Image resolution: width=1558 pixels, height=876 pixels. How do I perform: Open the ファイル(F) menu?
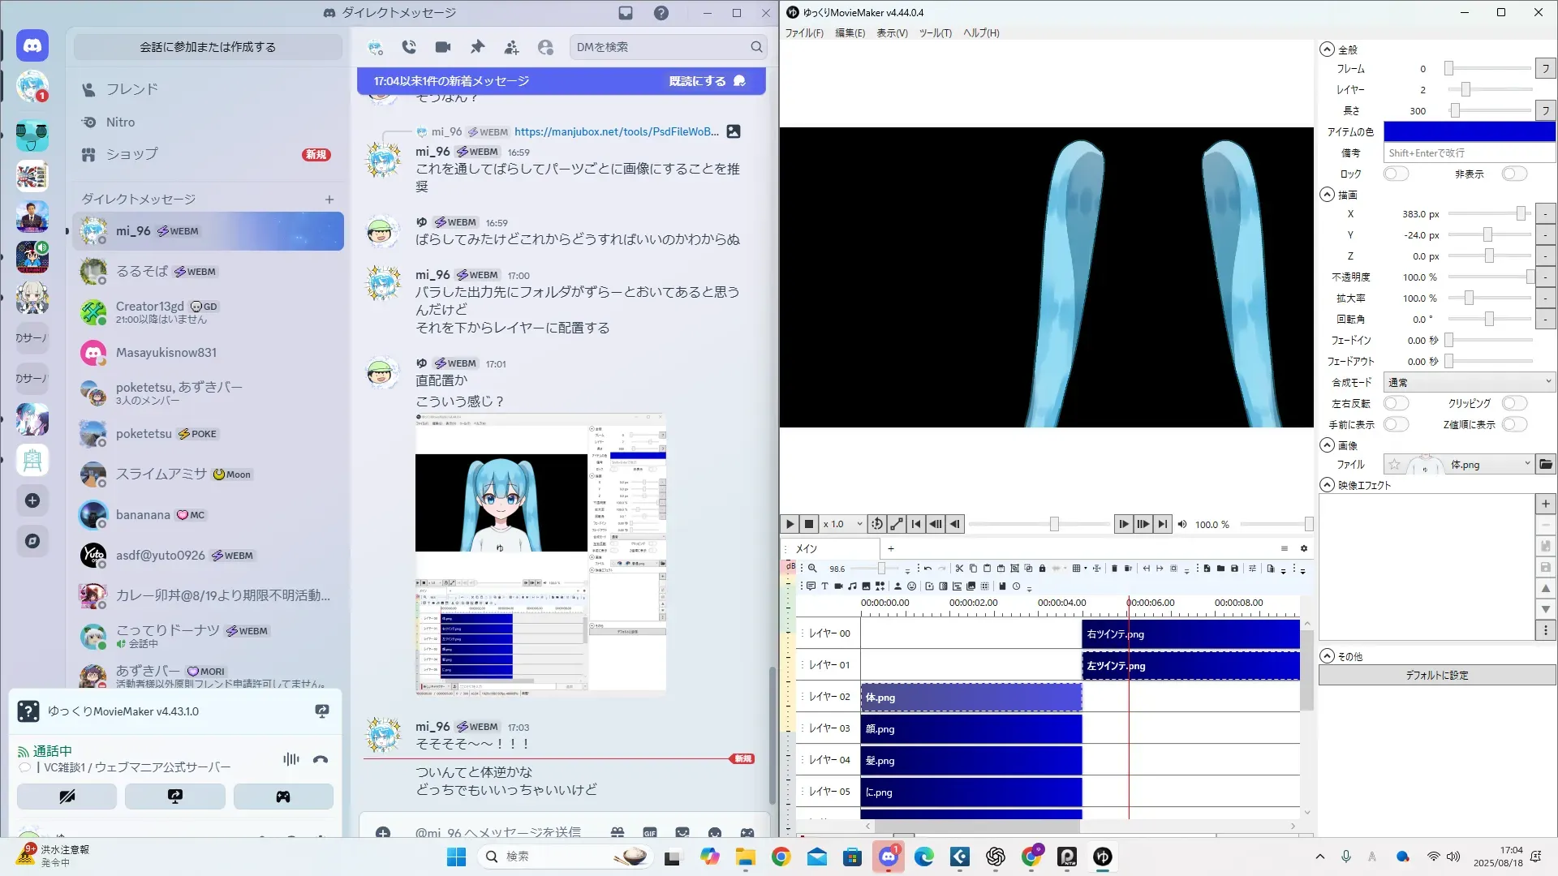tap(803, 33)
